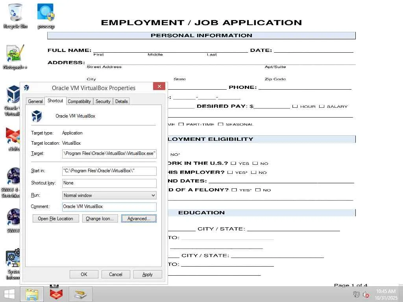Click the Target type value Application
Image resolution: width=403 pixels, height=302 pixels.
pos(72,133)
